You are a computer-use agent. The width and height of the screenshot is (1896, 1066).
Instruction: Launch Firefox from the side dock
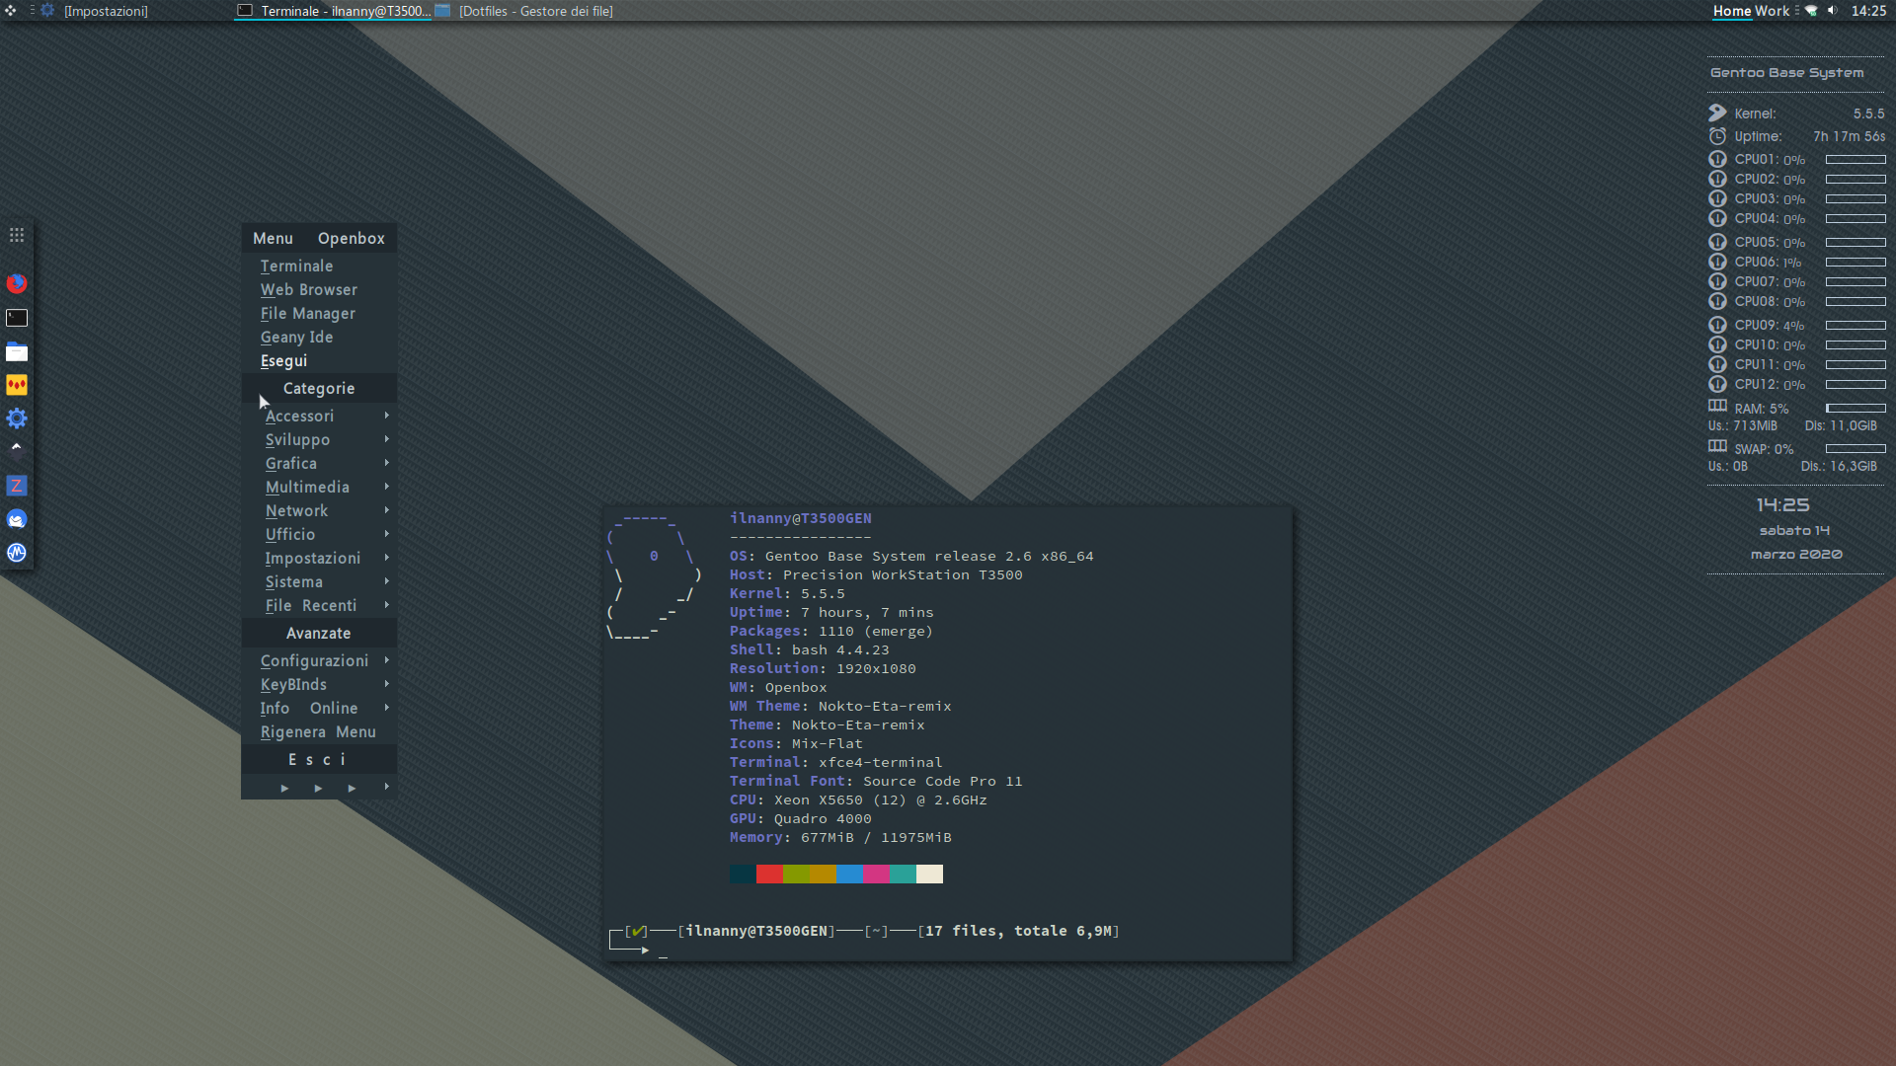click(17, 284)
